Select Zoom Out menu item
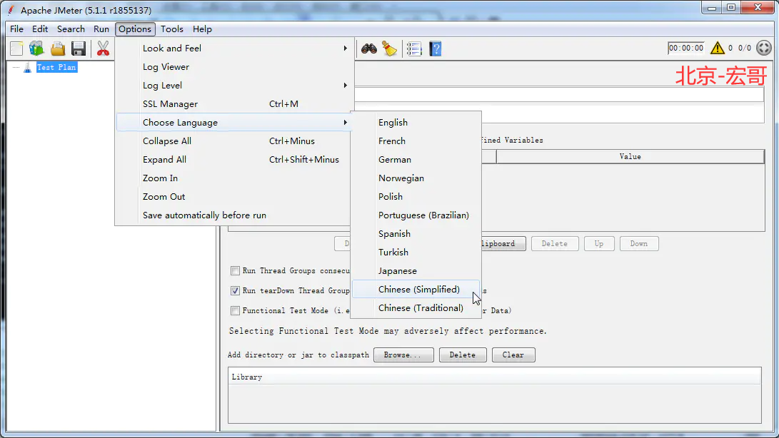The image size is (779, 438). pos(234,197)
